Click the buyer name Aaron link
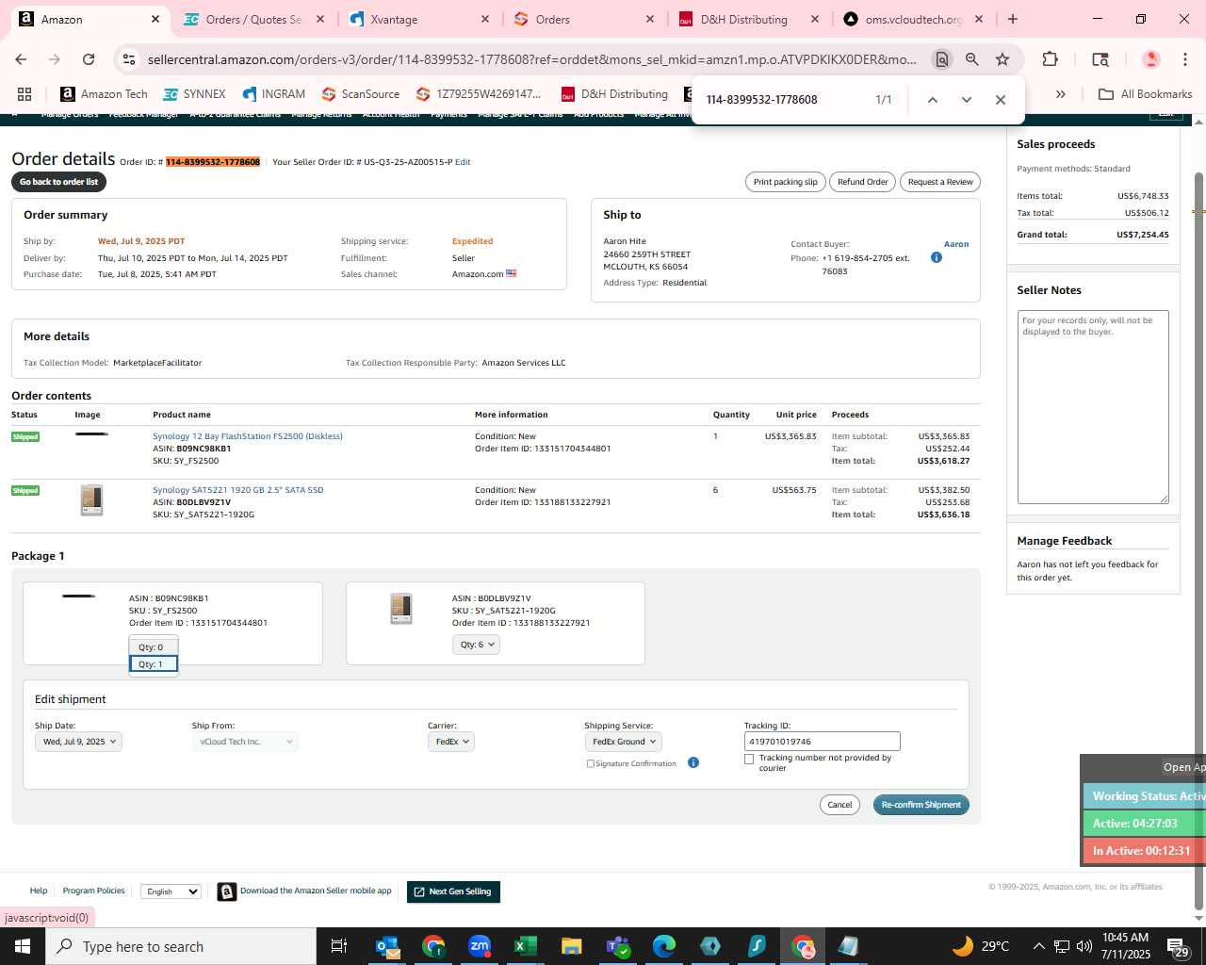This screenshot has height=965, width=1206. click(956, 244)
